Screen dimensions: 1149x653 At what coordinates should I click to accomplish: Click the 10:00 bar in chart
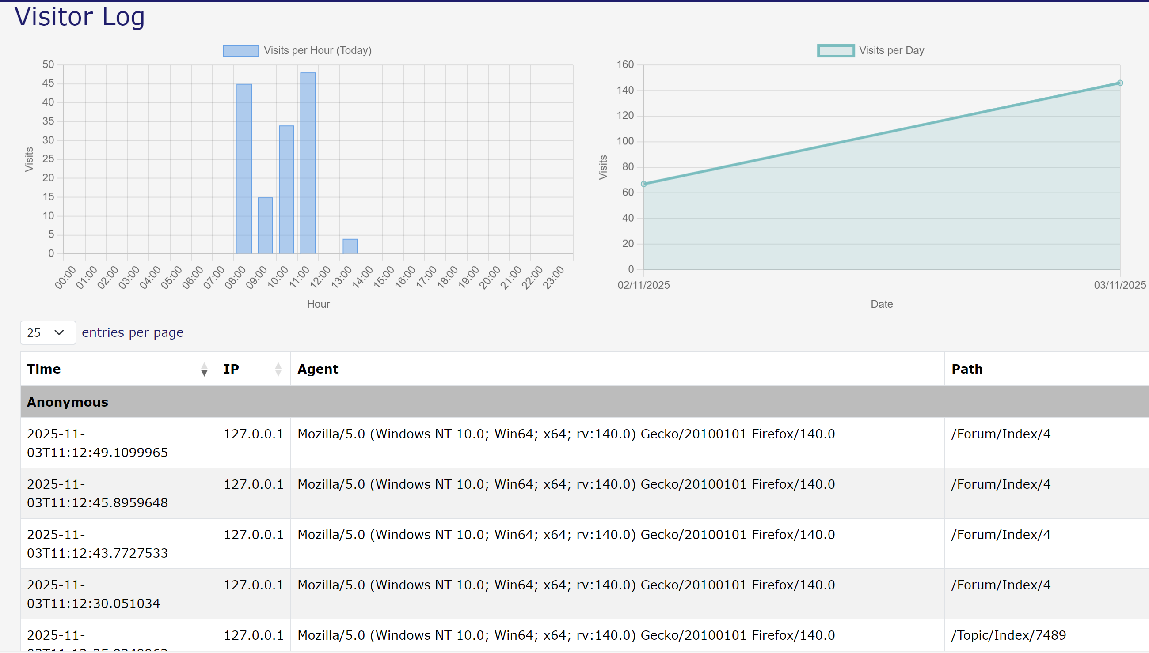click(286, 189)
